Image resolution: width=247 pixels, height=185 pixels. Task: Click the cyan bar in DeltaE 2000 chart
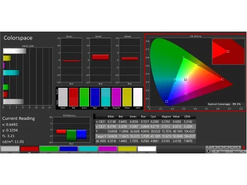[11, 73]
